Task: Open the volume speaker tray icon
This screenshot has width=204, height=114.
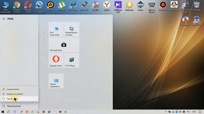Action: pyautogui.click(x=180, y=112)
